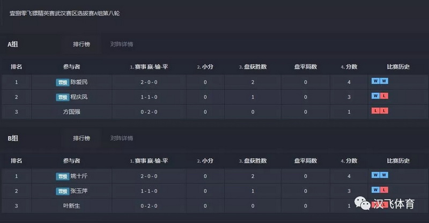Switch to 对阵详情 tab in A组
The width and height of the screenshot is (429, 223).
(x=122, y=44)
